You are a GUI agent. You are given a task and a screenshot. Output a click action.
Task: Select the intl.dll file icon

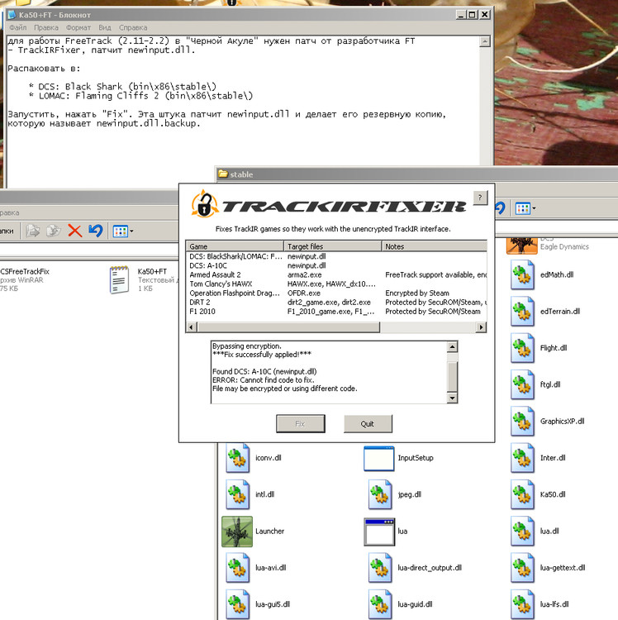click(x=237, y=494)
